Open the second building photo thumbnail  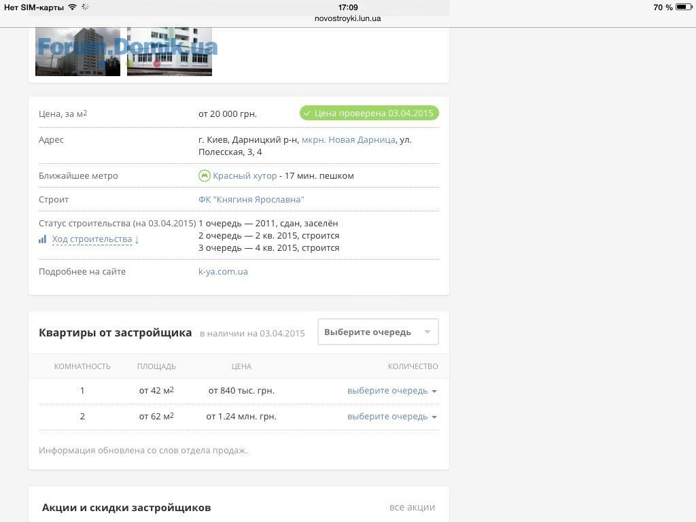pyautogui.click(x=169, y=52)
